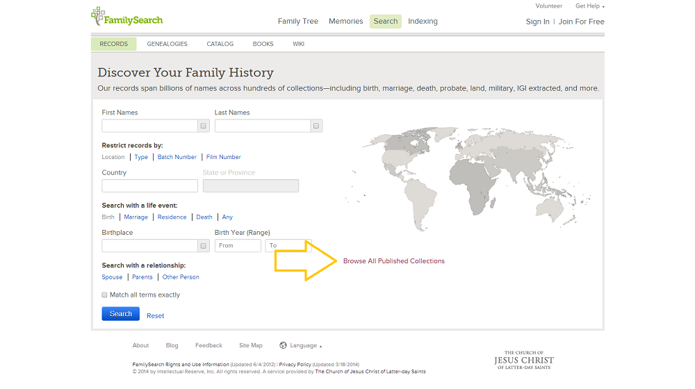The height and width of the screenshot is (389, 695).
Task: Choose the Any life event
Action: pos(227,217)
